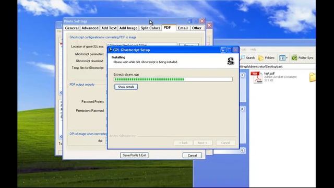Switch to the Advanced tab

90,28
